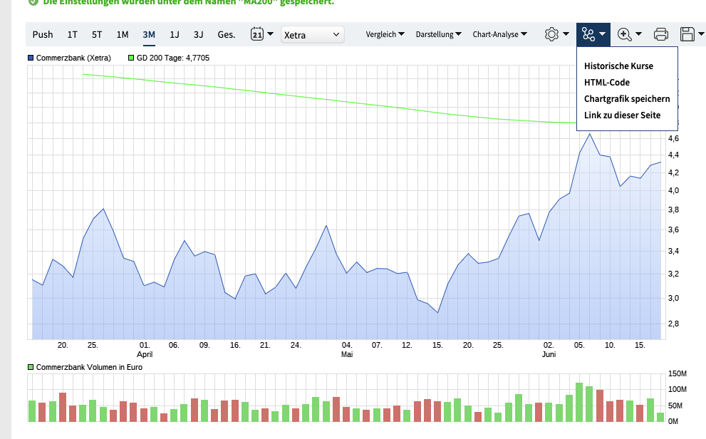Expand the arrow beside the gear icon
Viewport: 706px width, 439px height.
pyautogui.click(x=566, y=33)
